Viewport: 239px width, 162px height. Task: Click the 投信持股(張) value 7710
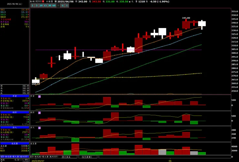26,117
